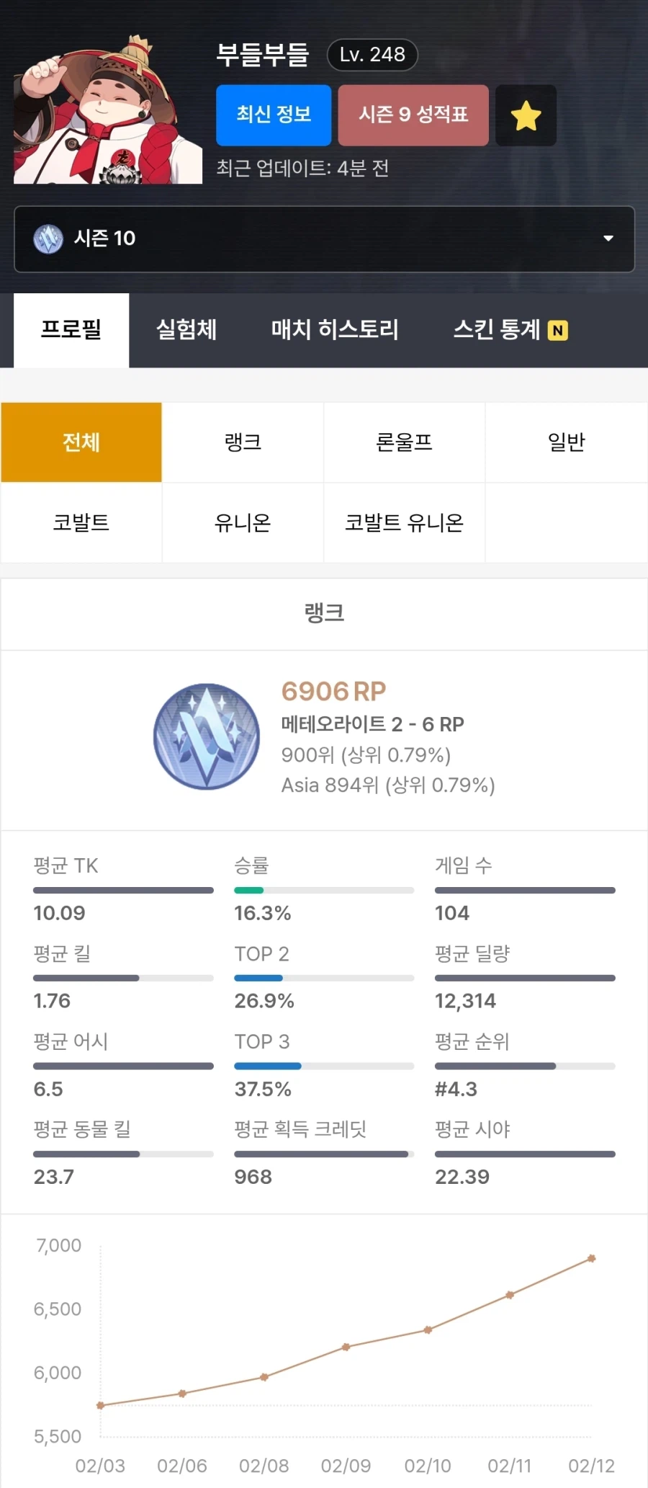Enable the 유니온 filter
The width and height of the screenshot is (648, 1488).
click(x=243, y=523)
